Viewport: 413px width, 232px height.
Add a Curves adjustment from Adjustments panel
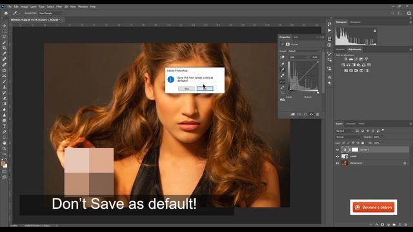[356, 59]
